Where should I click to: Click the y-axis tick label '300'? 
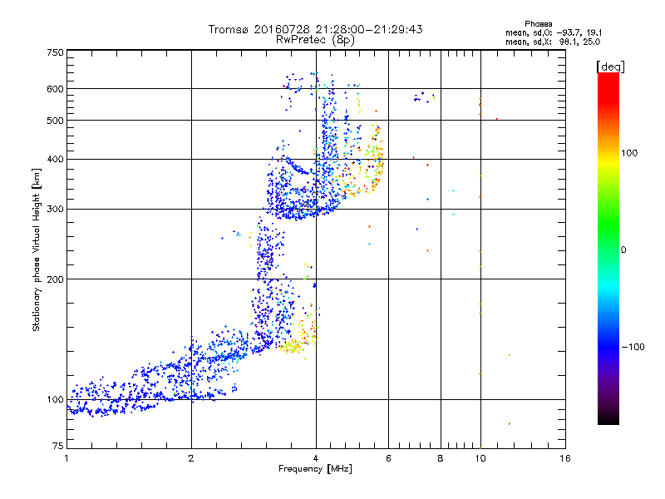click(56, 210)
